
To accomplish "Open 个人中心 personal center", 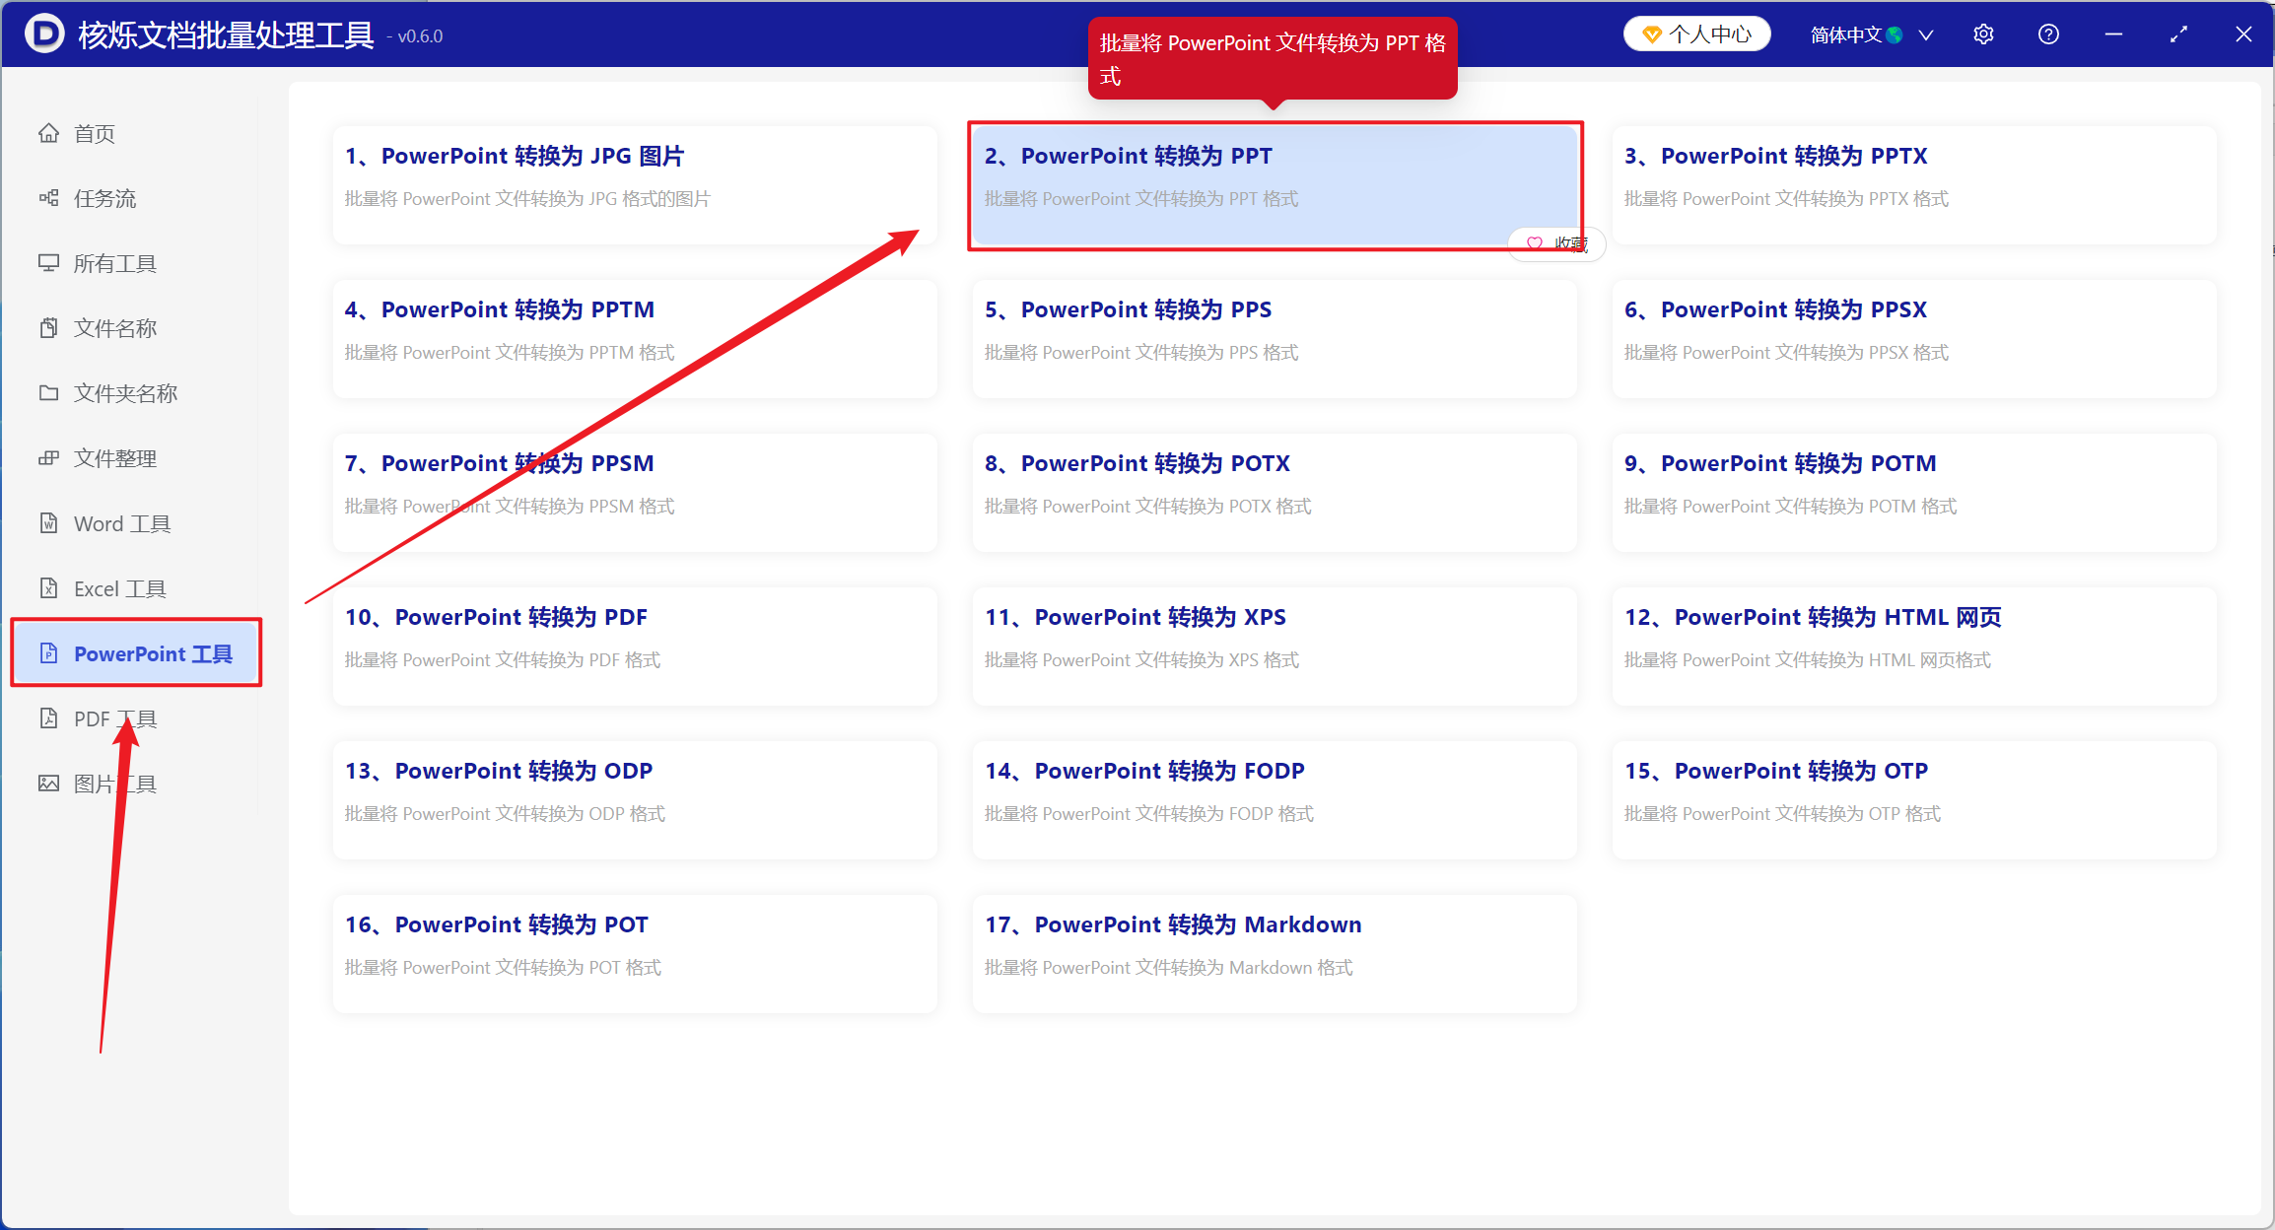I will pyautogui.click(x=1696, y=34).
